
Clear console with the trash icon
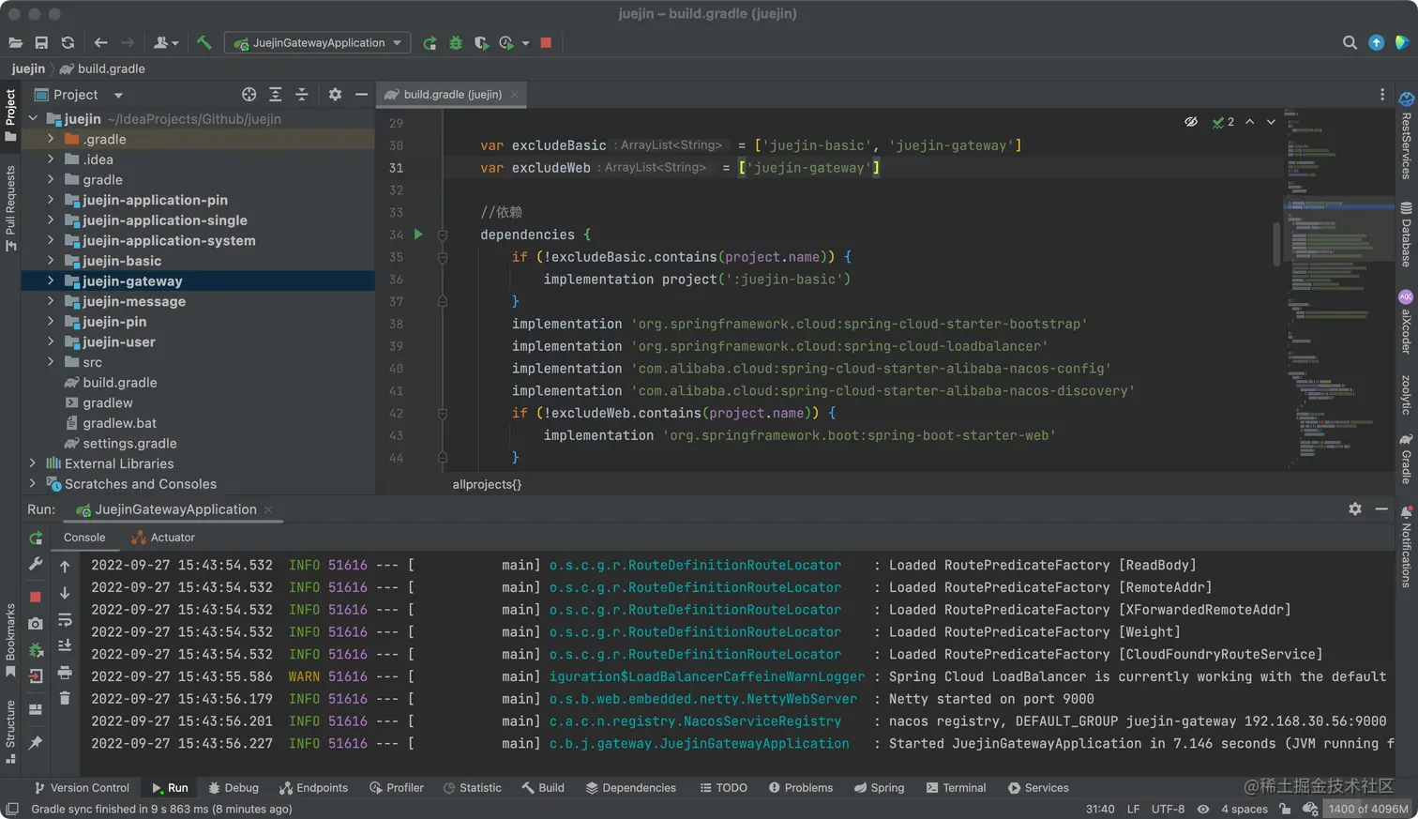[65, 698]
